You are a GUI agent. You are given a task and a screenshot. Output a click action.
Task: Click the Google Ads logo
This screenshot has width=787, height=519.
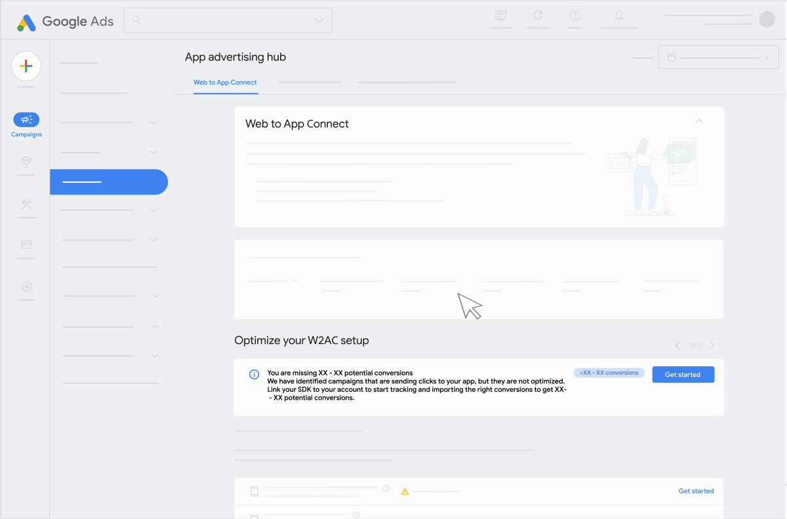click(65, 22)
